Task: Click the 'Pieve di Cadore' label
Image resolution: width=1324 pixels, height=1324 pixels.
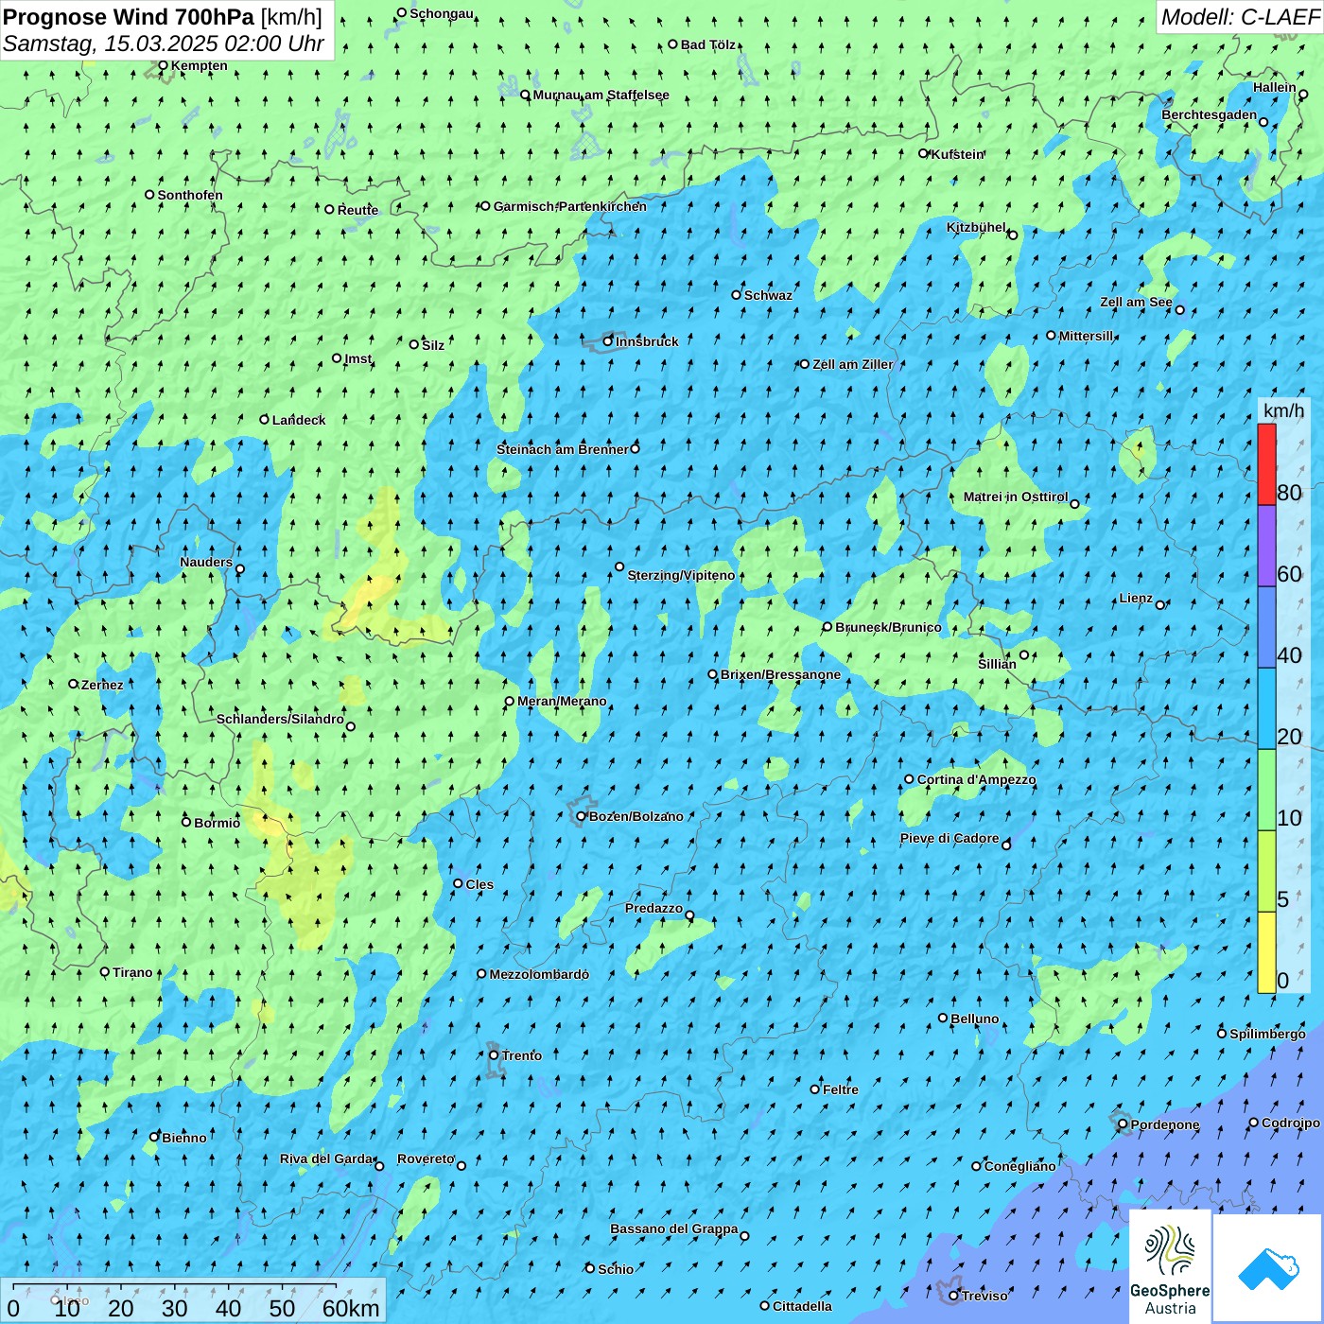Action: coord(949,838)
